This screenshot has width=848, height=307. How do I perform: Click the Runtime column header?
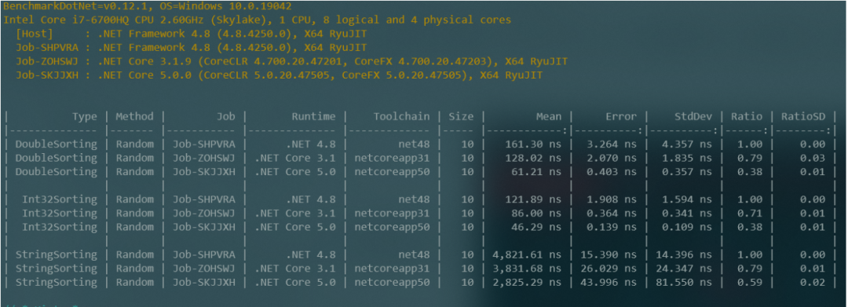point(313,116)
